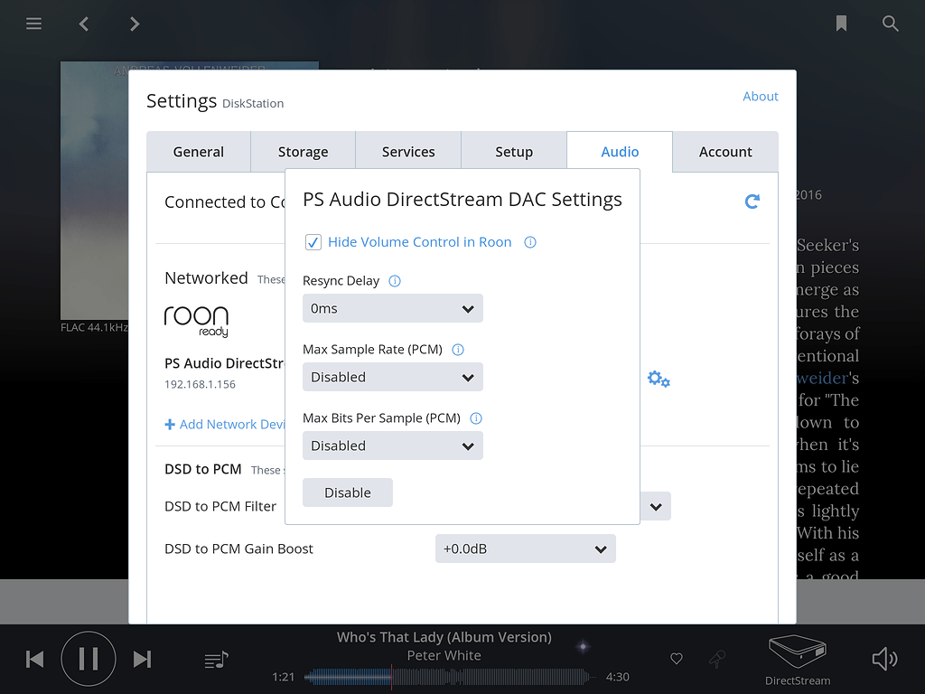This screenshot has height=694, width=925.
Task: Click the playback progress waveform
Action: click(x=447, y=676)
